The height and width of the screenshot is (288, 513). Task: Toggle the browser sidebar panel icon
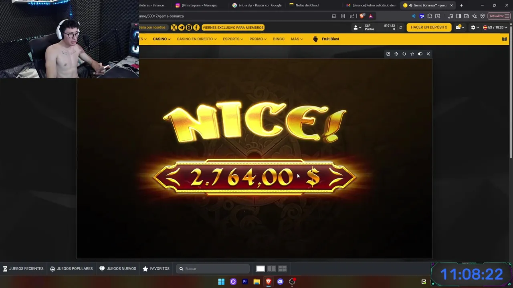pyautogui.click(x=458, y=16)
